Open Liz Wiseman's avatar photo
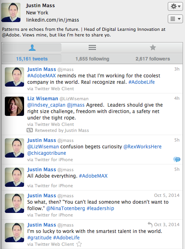Screen dimensions: 185x249 [x=14, y=106]
